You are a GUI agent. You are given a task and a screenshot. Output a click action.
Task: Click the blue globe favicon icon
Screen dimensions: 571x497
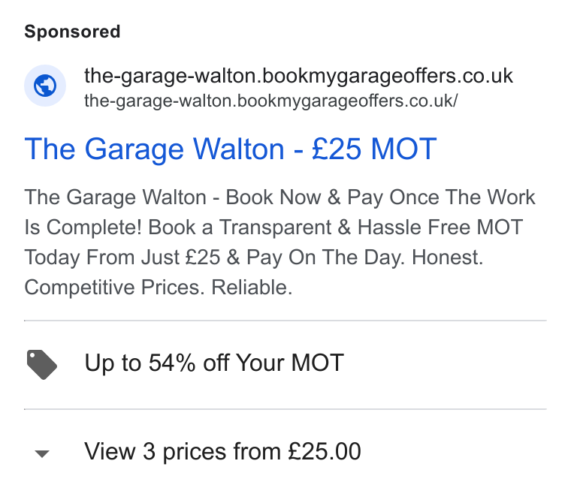[45, 86]
